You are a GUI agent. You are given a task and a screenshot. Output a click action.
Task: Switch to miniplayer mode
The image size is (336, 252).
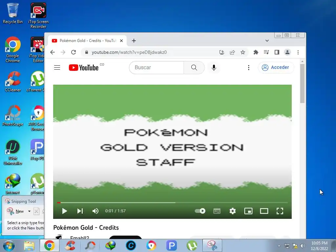(248, 211)
